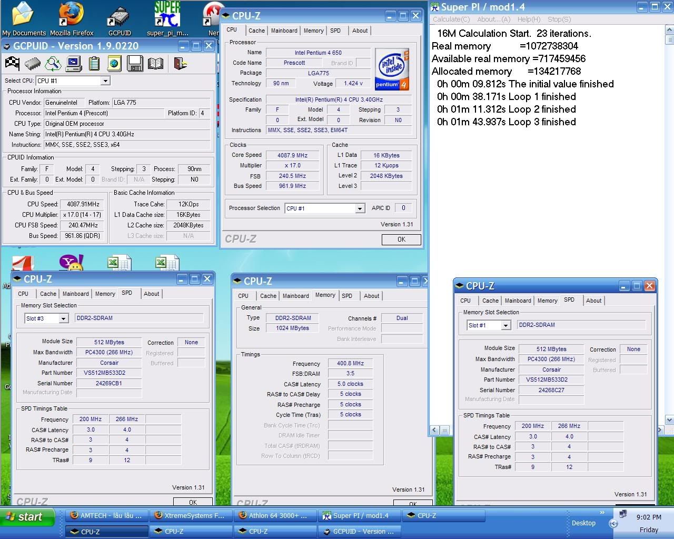Launch the Mozilla Firefox desktop shortcut
This screenshot has height=539, width=674.
[72, 19]
